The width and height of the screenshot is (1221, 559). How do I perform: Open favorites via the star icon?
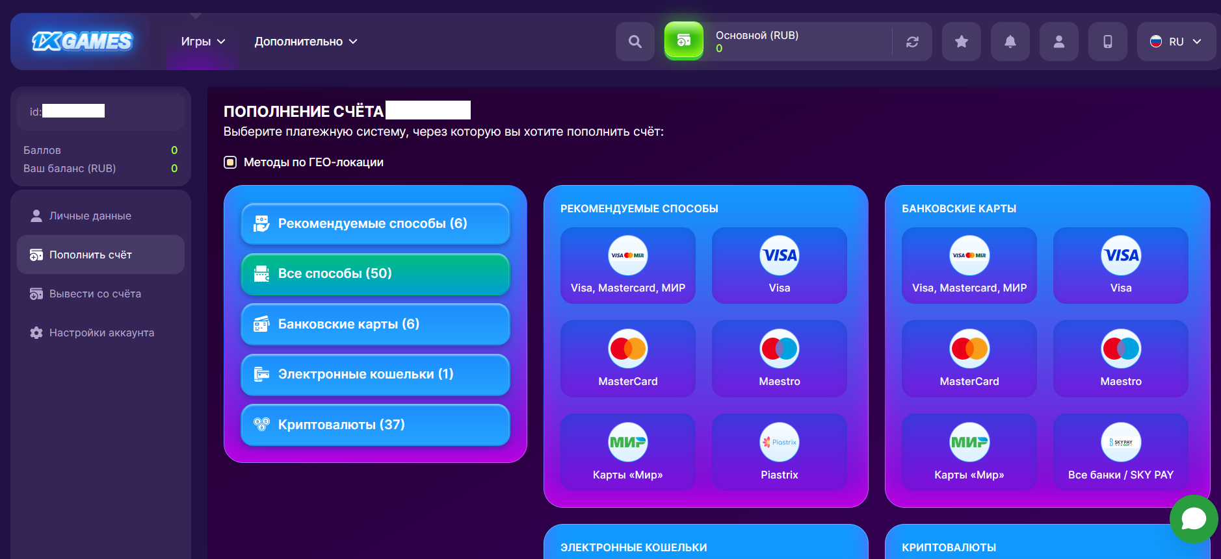(962, 42)
